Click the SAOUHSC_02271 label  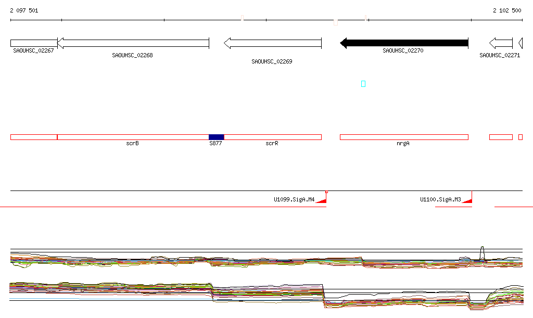point(500,55)
